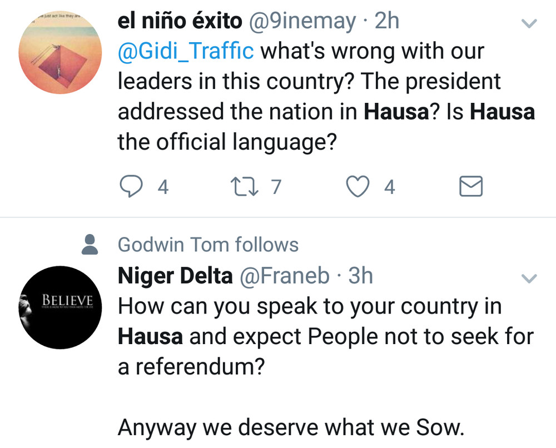556x448 pixels.
Task: Open el niño éxito display name
Action: (180, 21)
